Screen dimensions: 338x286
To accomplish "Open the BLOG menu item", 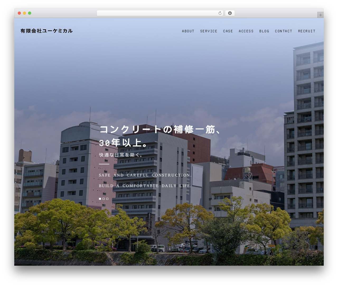I will pyautogui.click(x=264, y=31).
